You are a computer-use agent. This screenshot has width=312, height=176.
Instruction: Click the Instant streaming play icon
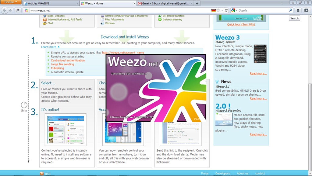(160, 20)
